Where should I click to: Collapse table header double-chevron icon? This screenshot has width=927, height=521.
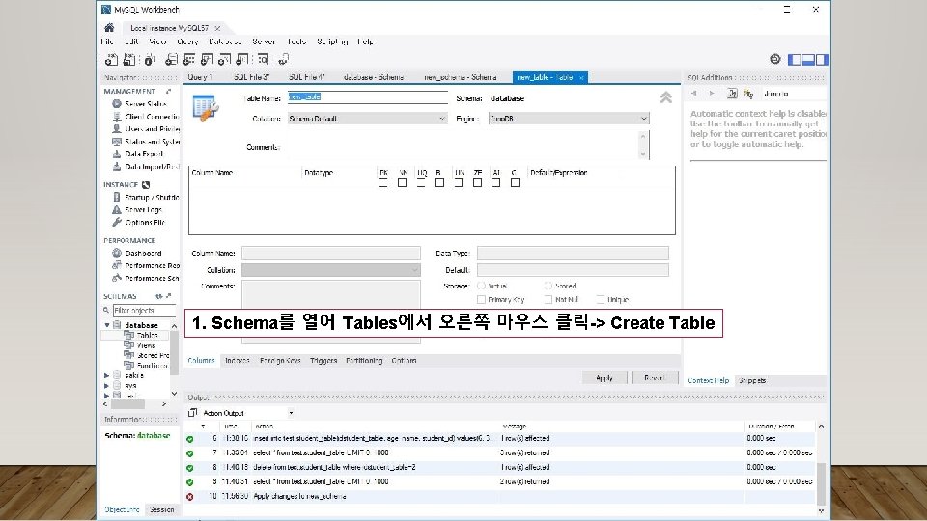666,97
